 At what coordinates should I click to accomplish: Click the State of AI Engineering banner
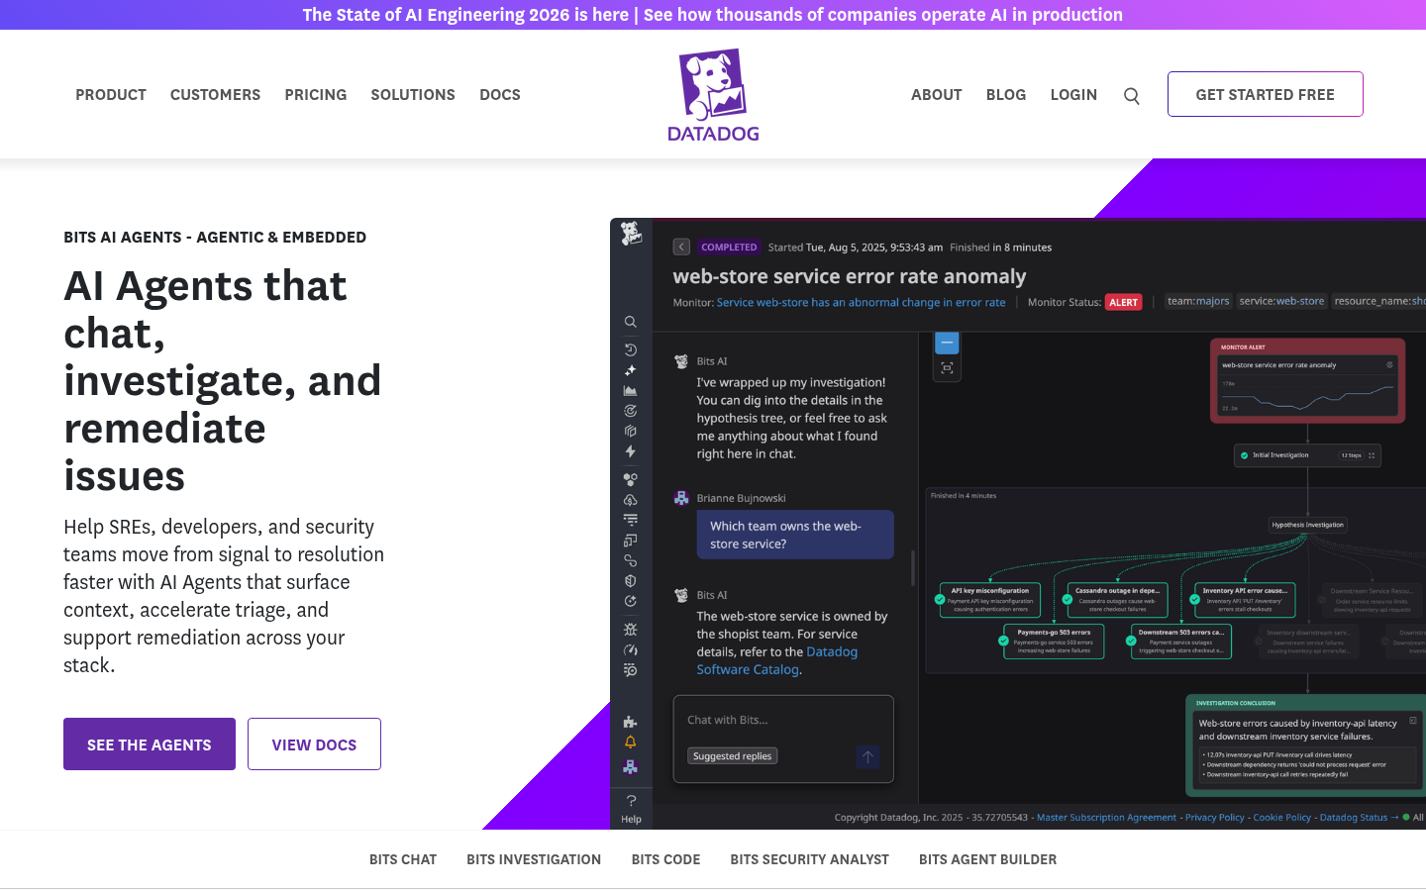click(x=713, y=15)
